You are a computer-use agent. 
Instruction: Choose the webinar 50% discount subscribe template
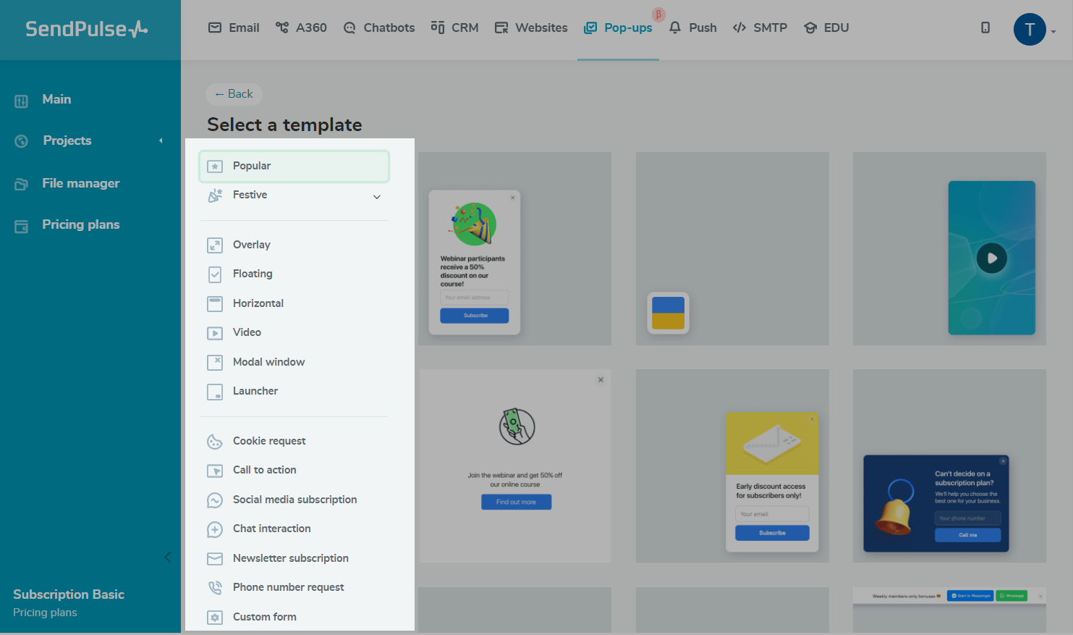pos(514,248)
